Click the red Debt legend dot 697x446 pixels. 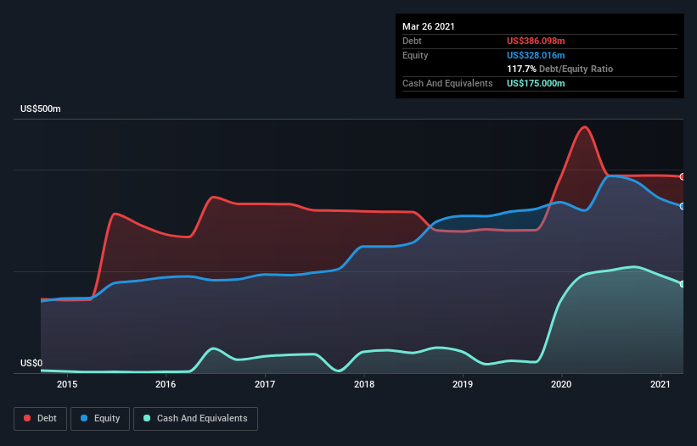(x=27, y=418)
